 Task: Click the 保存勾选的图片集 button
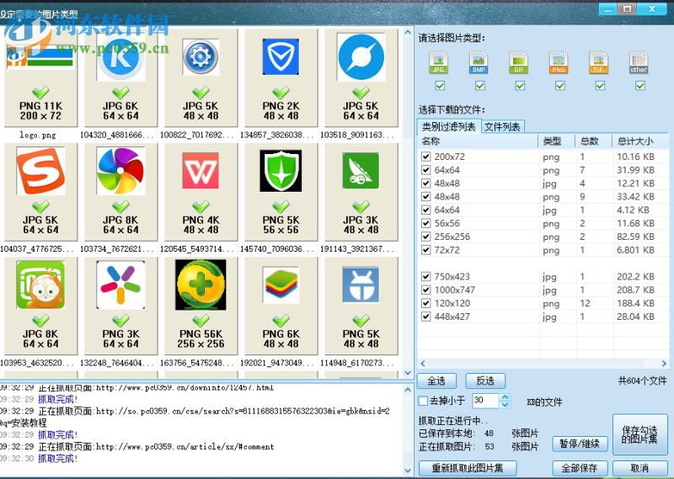coord(639,434)
